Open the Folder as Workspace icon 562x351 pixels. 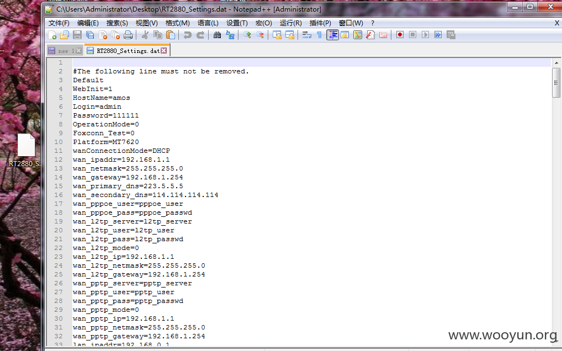point(383,35)
